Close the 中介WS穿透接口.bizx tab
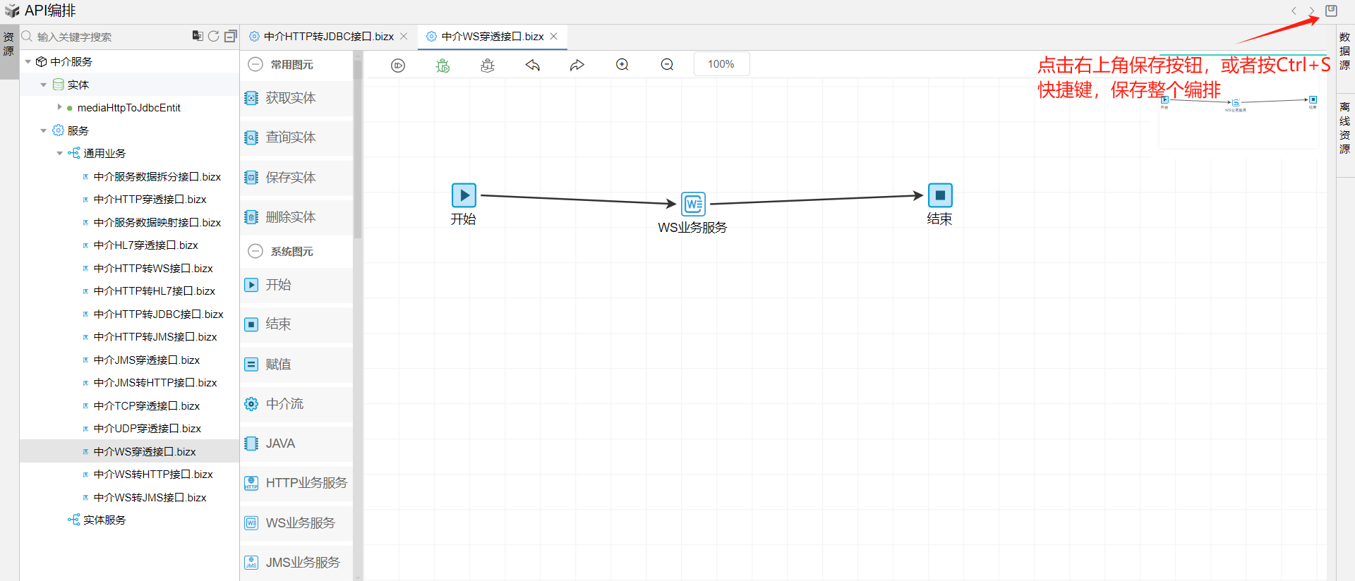 pos(554,36)
